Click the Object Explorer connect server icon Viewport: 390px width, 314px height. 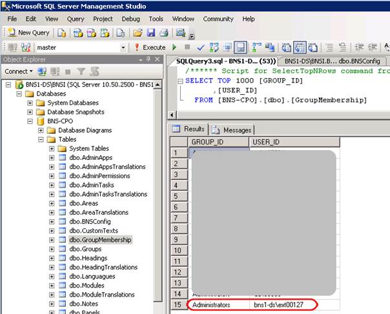click(42, 72)
